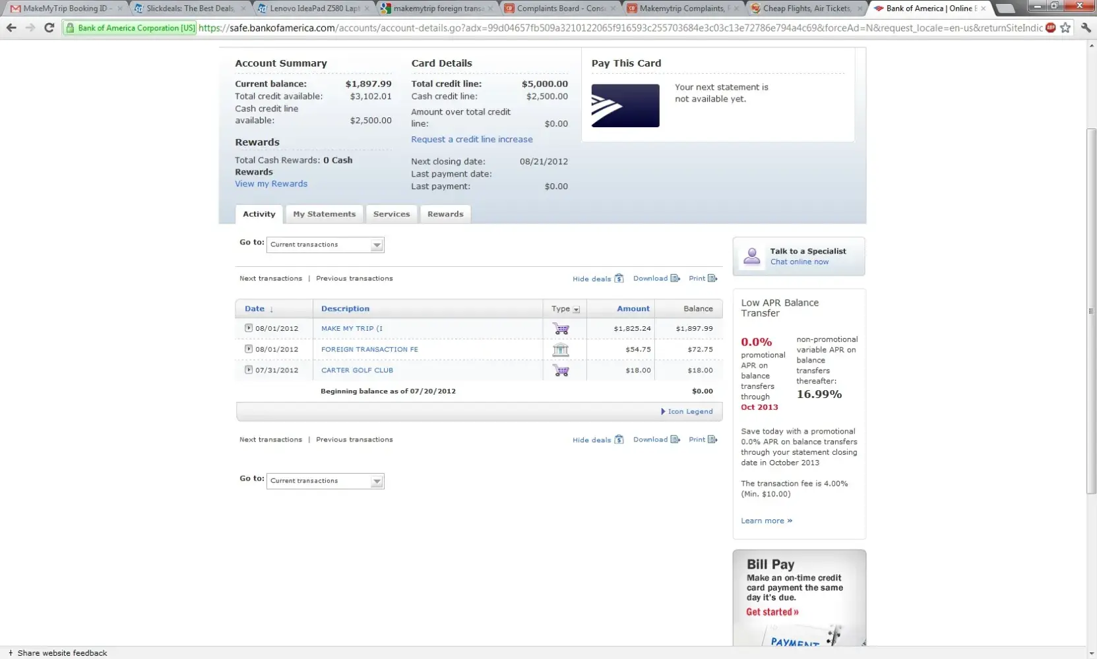Open the FOREIGN TRANSACTION FE description link
The image size is (1097, 659).
(x=369, y=349)
